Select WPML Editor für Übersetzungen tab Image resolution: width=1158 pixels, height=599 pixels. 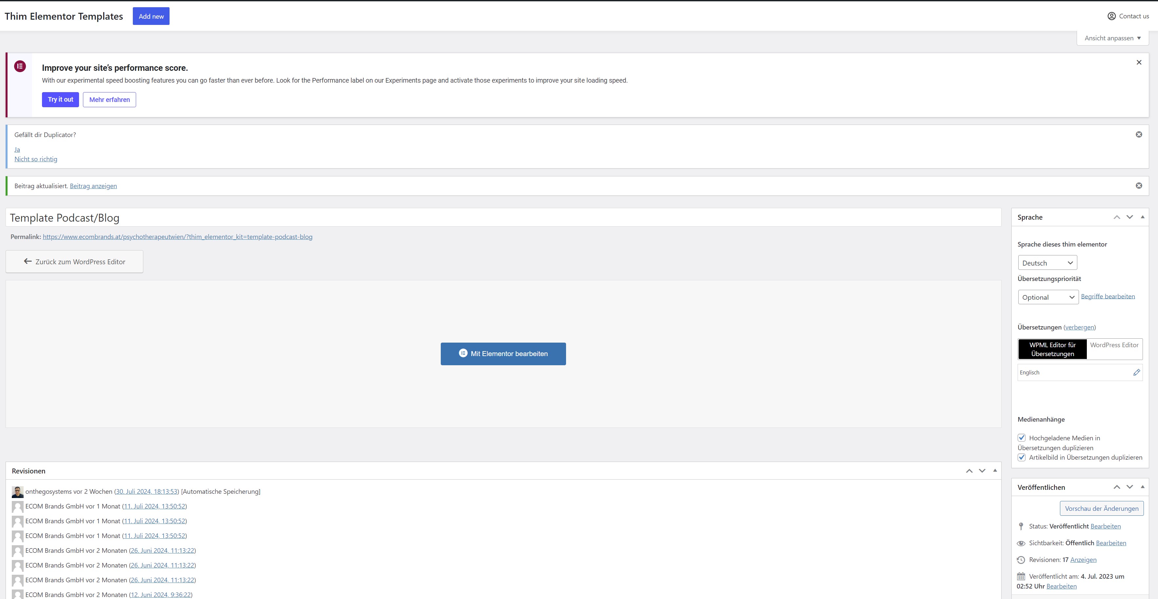1052,349
